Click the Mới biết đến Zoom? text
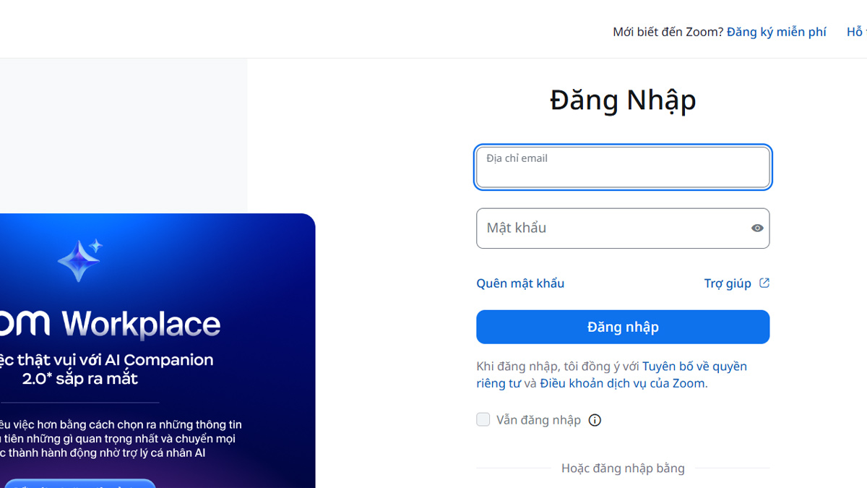Screen dimensions: 867x488 click(668, 32)
